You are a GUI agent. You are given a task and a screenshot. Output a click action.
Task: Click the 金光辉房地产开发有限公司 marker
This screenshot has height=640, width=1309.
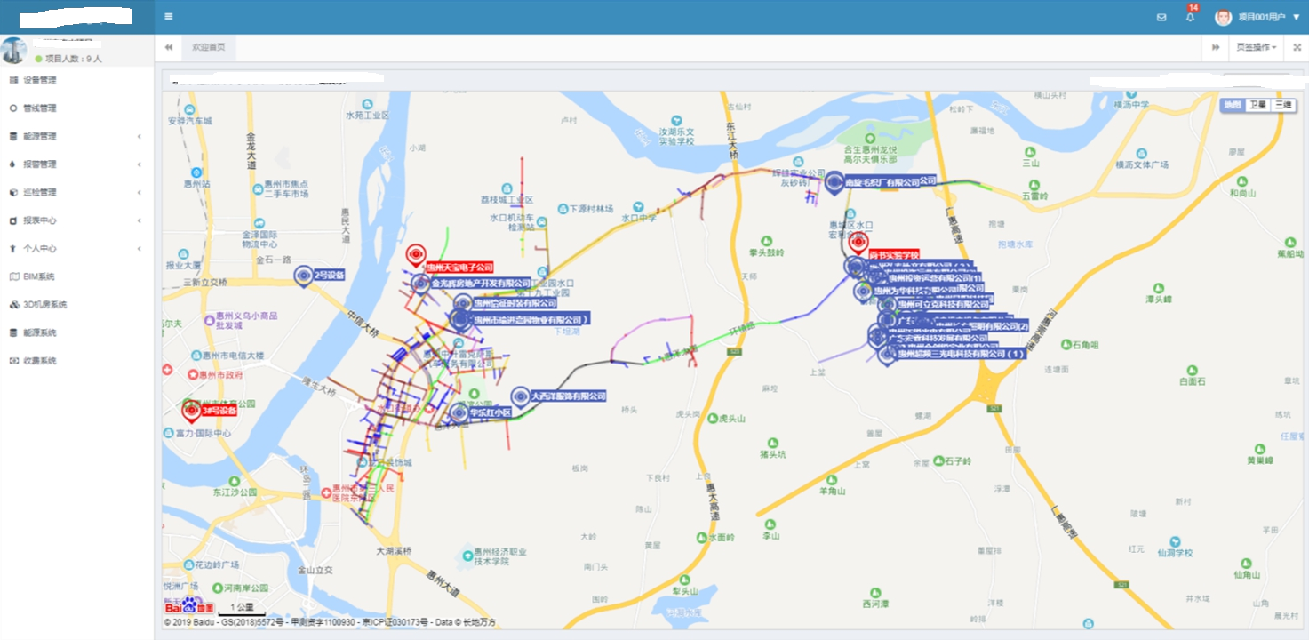point(420,283)
